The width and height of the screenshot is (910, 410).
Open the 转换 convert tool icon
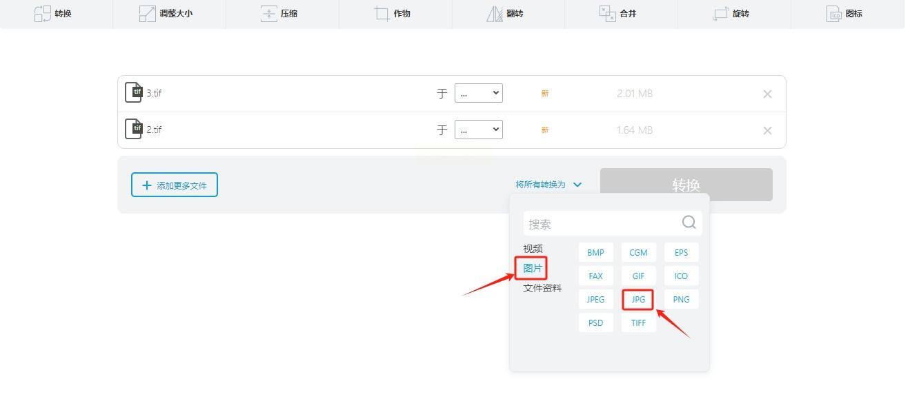pos(42,13)
